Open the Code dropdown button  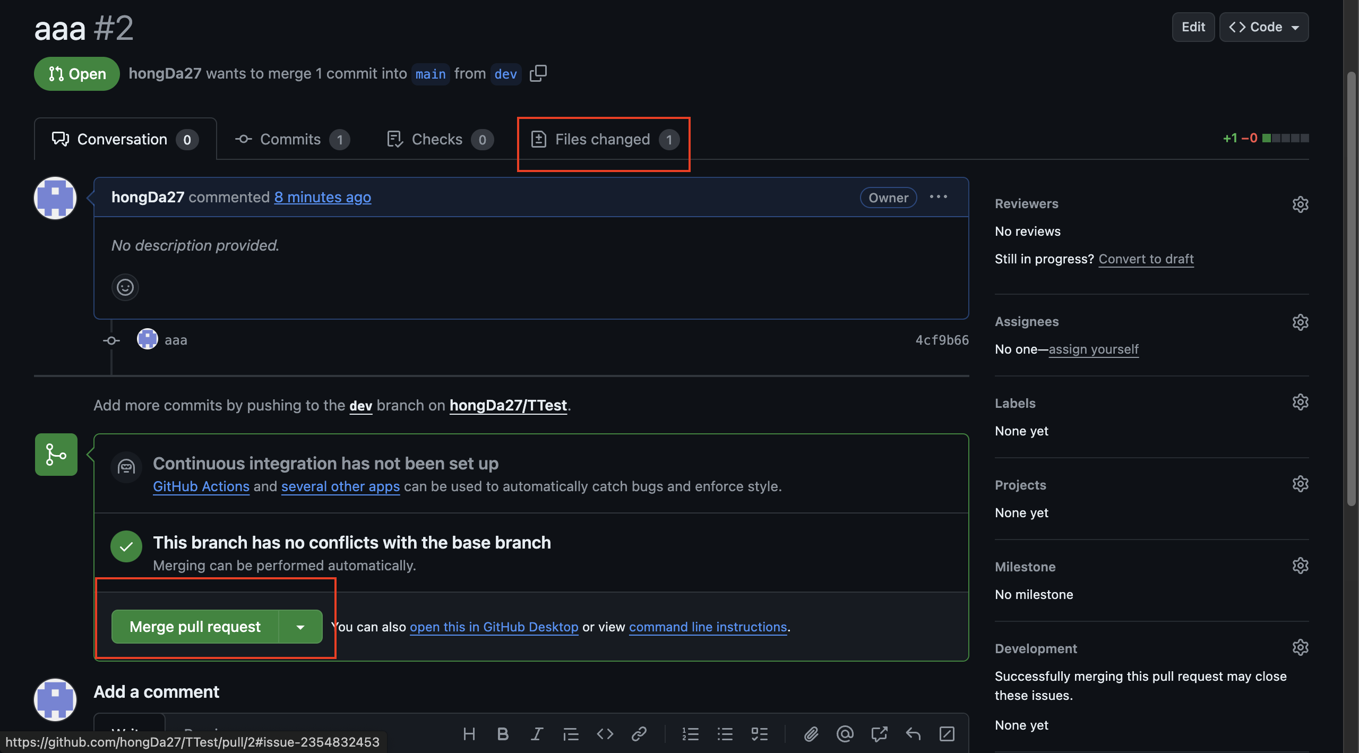coord(1264,27)
